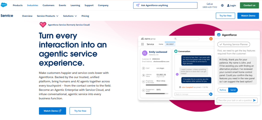Select the Agentforce Service formerly Service Cloud label
Viewport: 262px width, 120px height.
69,25
